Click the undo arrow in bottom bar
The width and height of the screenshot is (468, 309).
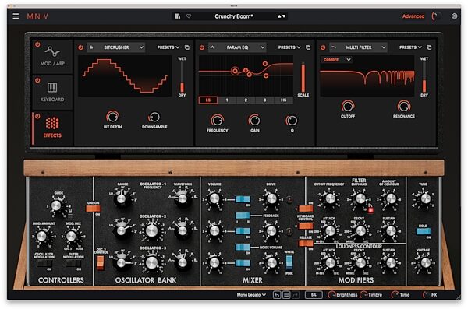[x=277, y=295]
